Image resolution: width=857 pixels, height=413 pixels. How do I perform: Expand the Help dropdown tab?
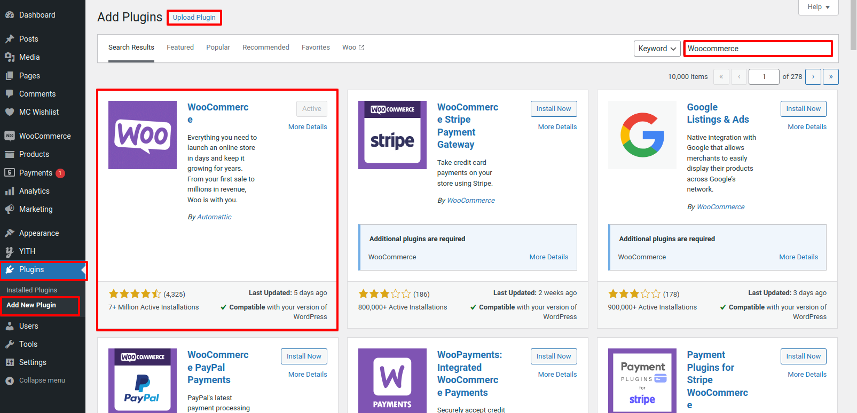point(819,7)
